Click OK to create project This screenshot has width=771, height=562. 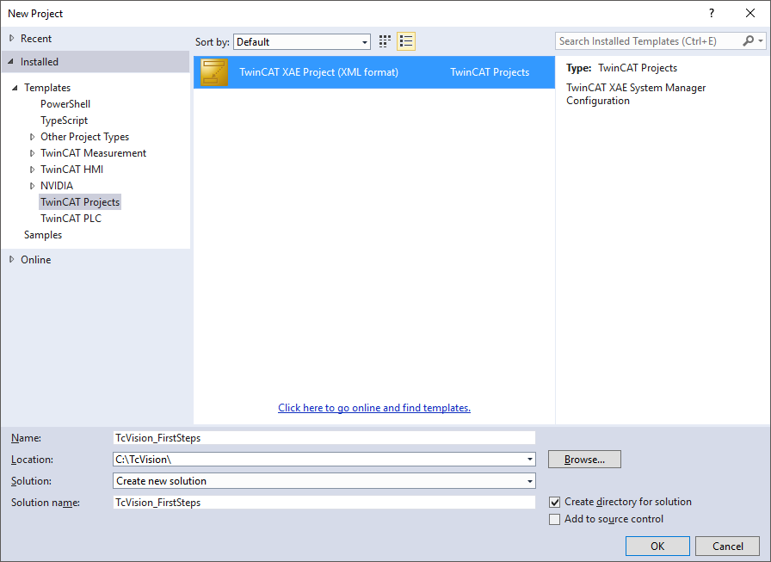pyautogui.click(x=657, y=547)
